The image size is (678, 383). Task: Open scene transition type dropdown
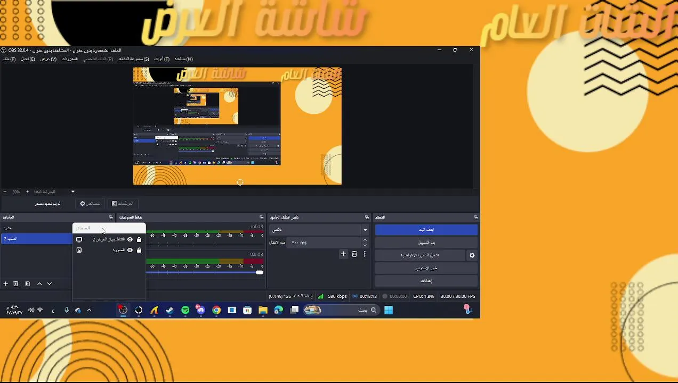320,230
